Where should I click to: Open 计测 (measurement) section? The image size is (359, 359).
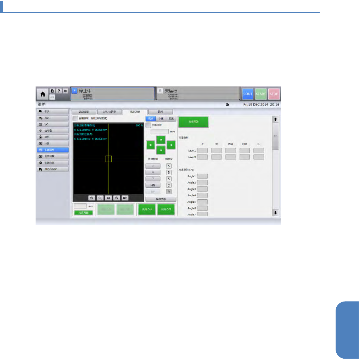[x=53, y=144]
